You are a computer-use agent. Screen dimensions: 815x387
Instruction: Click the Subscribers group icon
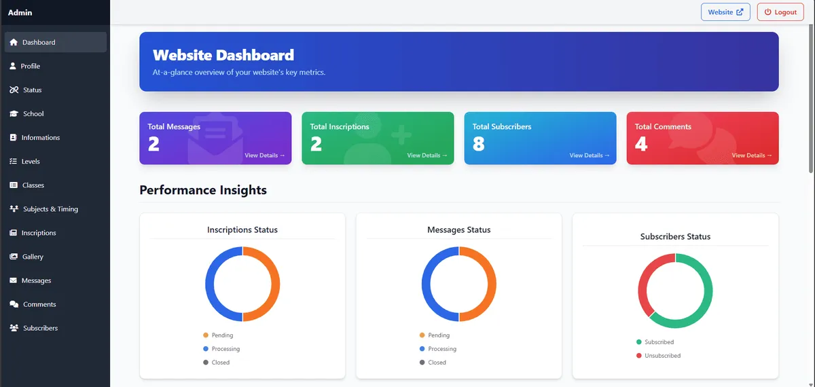14,328
